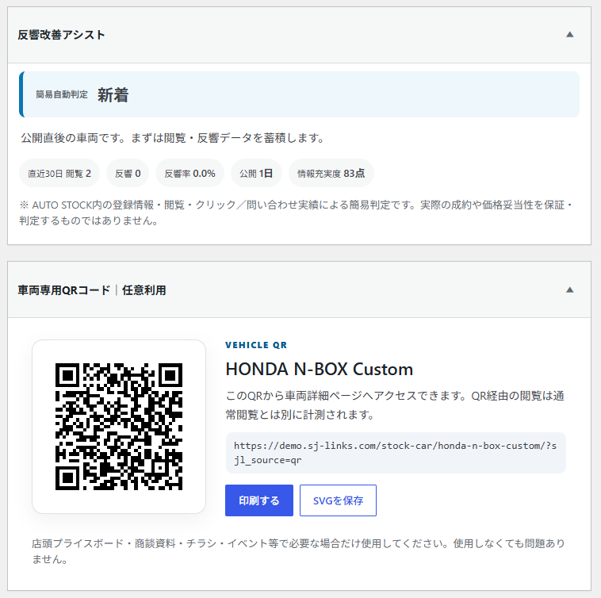
Task: Click the VEHICLE QR label
Action: pyautogui.click(x=256, y=345)
